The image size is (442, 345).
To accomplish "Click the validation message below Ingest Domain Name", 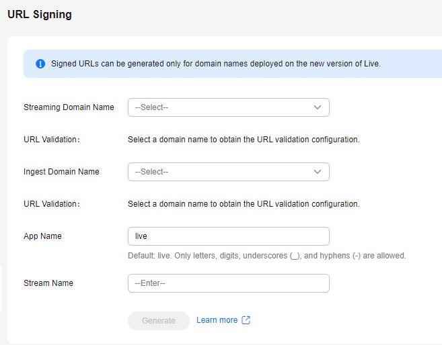I will (x=244, y=204).
